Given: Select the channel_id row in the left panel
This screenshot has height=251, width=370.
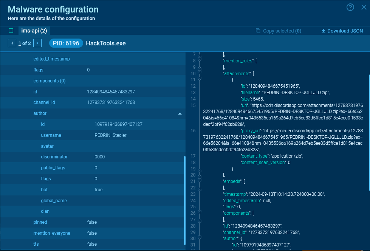Looking at the screenshot, I should click(93, 102).
